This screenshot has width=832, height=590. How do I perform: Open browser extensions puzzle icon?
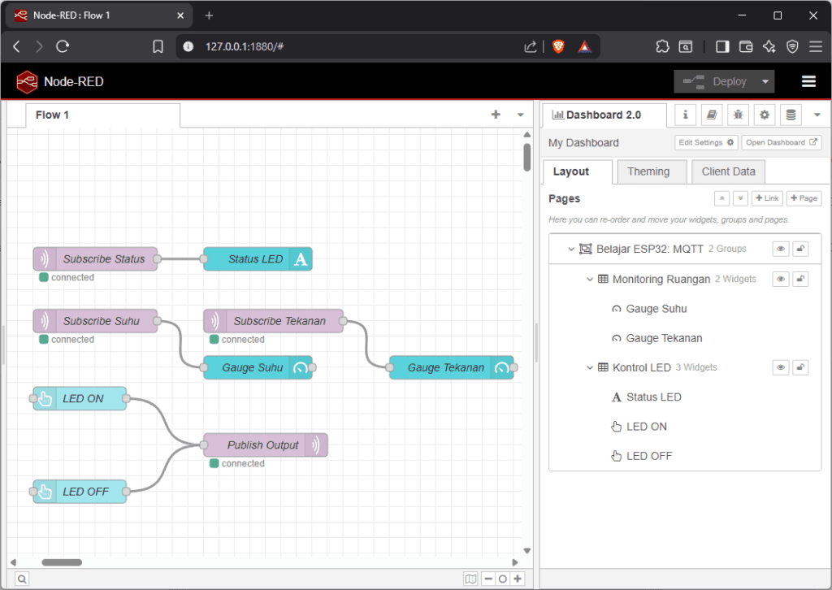coord(662,46)
